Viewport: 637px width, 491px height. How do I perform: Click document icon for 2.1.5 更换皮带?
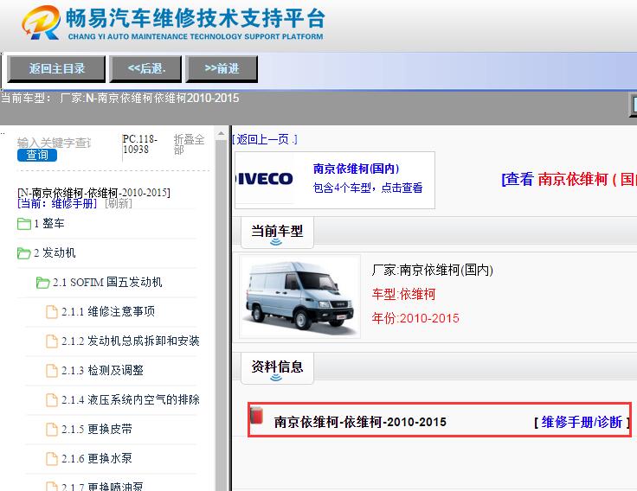(52, 430)
